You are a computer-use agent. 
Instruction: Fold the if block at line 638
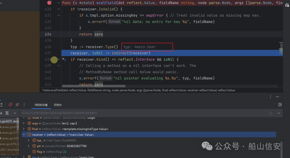(59, 59)
